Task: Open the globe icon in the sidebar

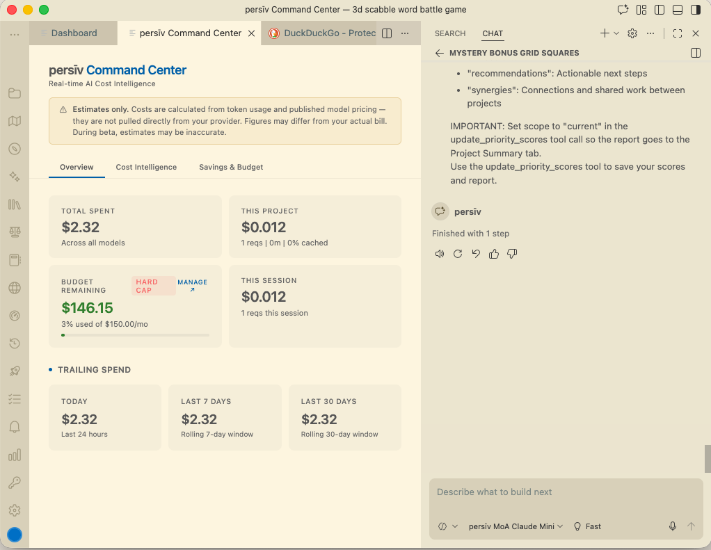Action: (15, 287)
